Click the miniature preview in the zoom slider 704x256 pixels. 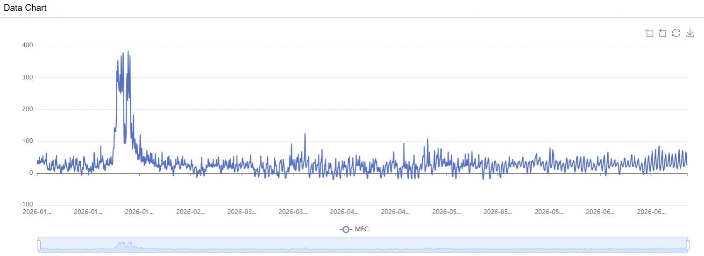coord(363,245)
